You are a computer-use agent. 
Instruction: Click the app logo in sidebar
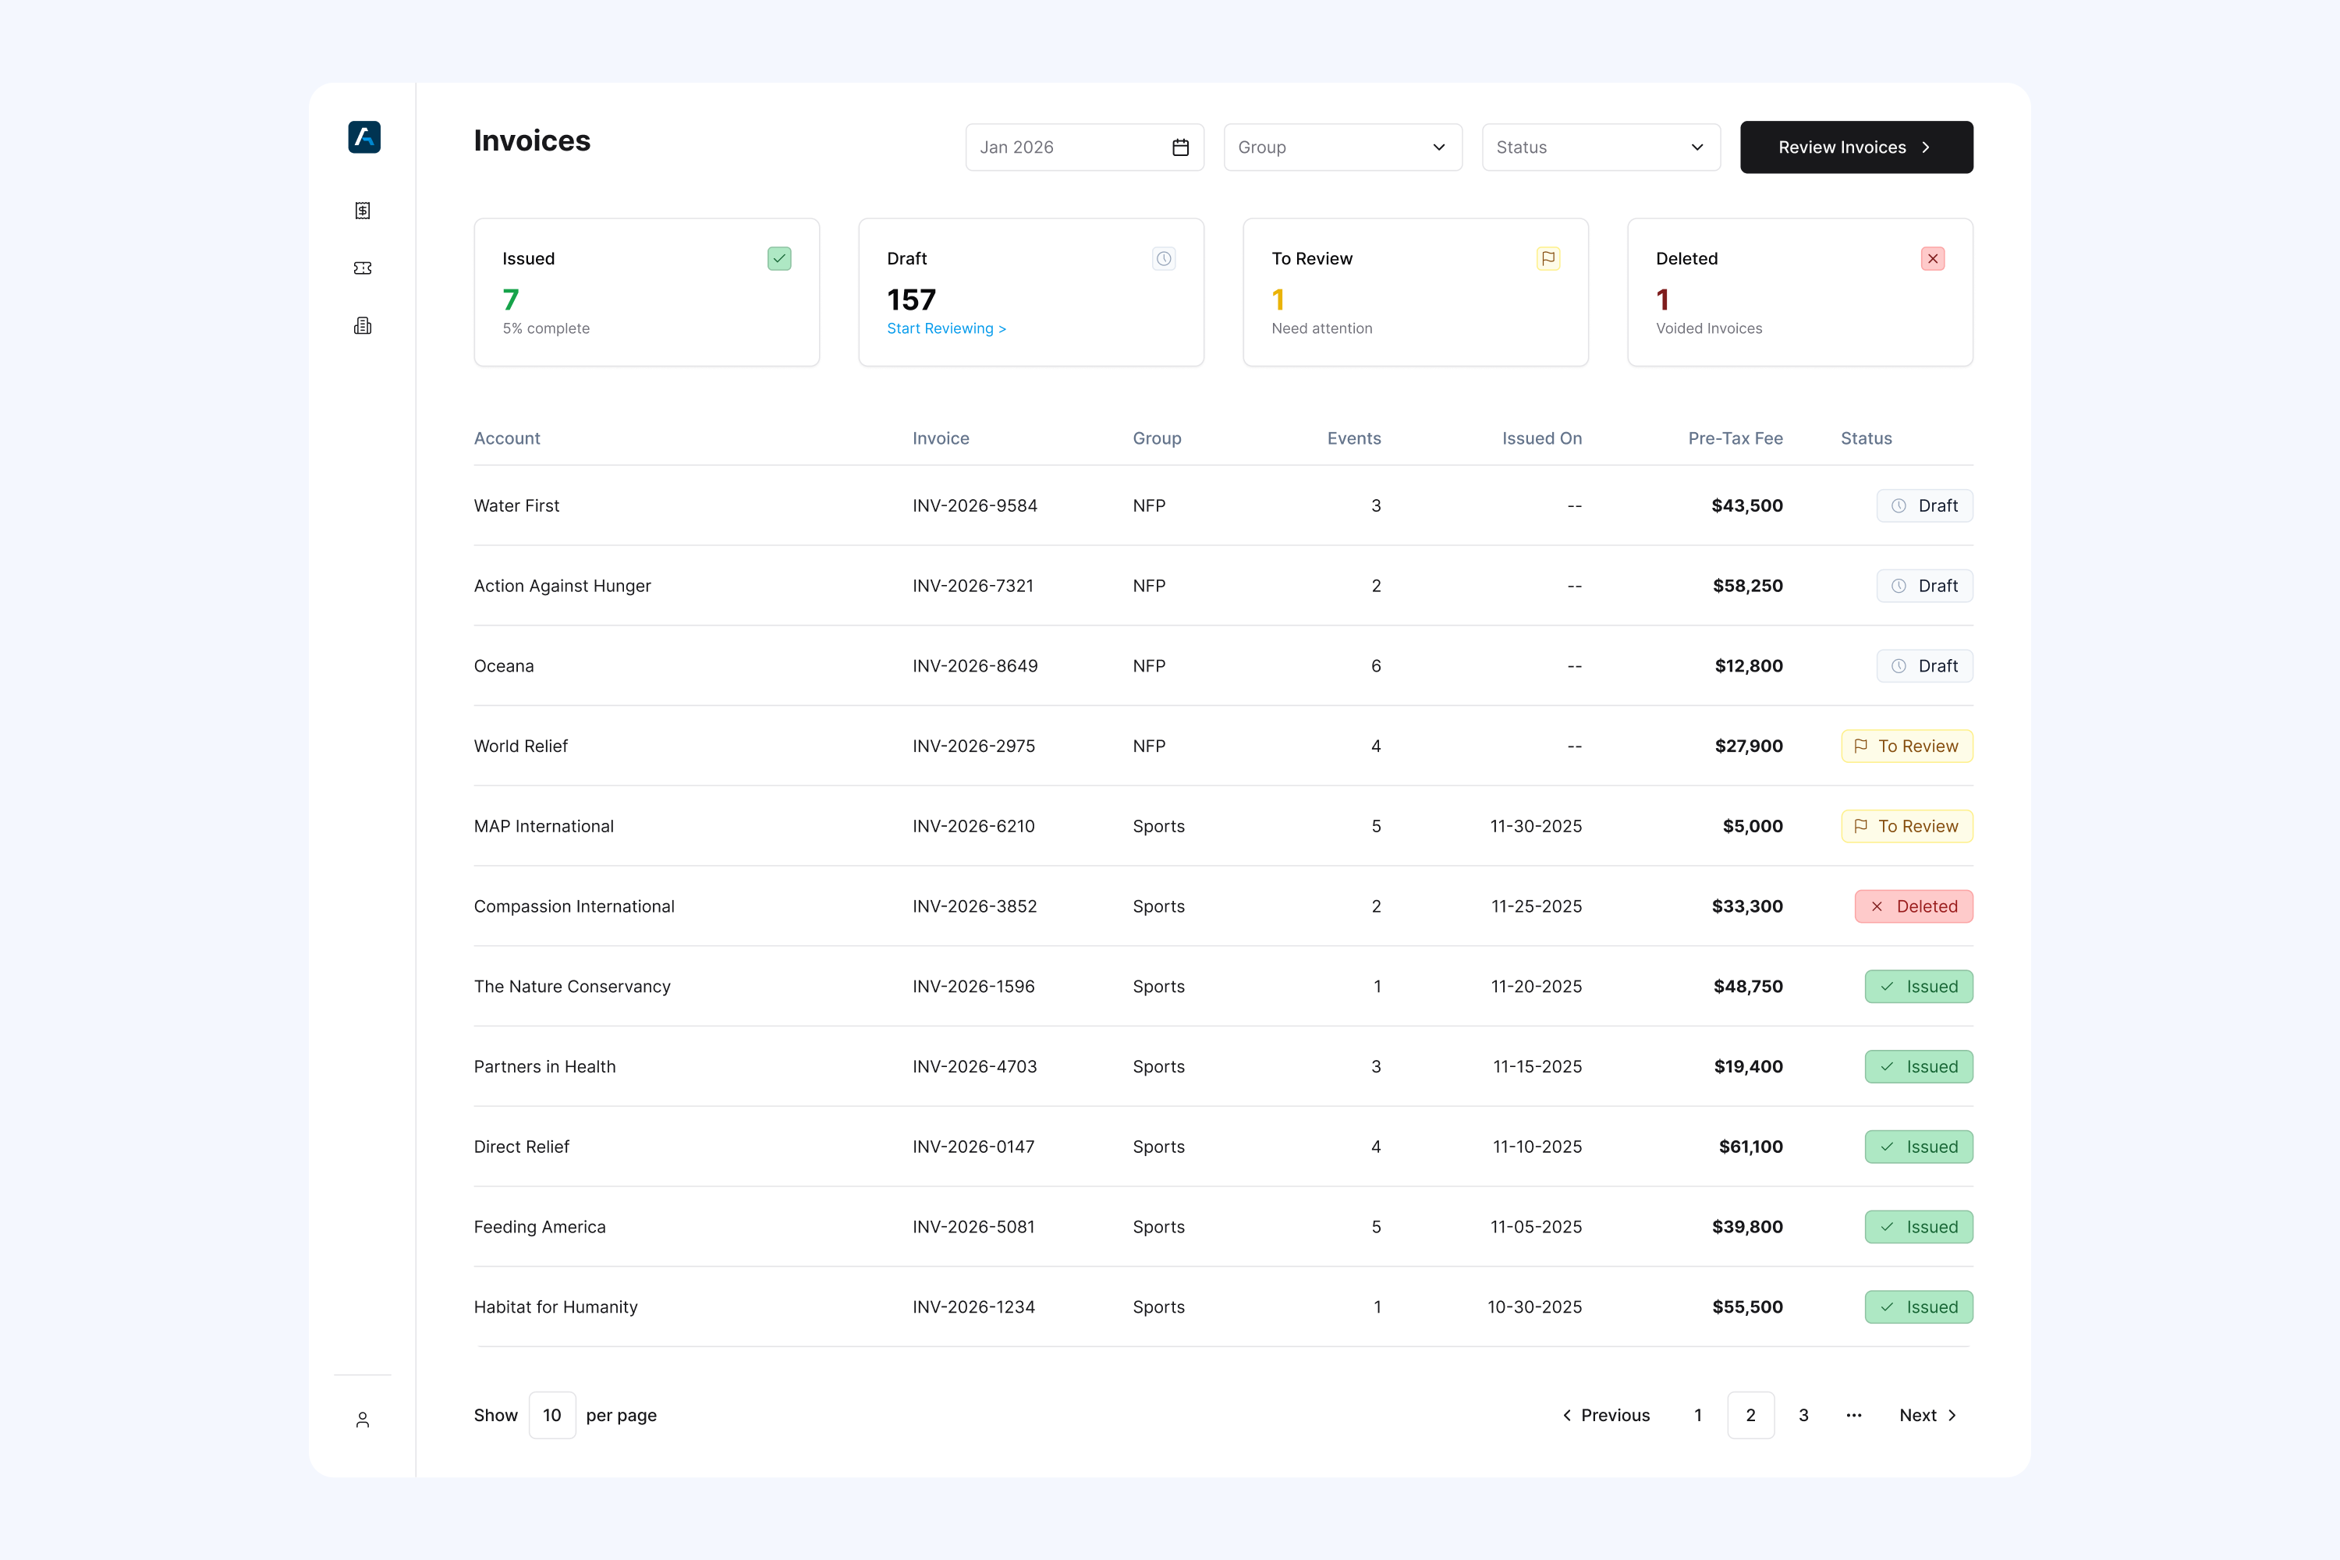(x=364, y=137)
